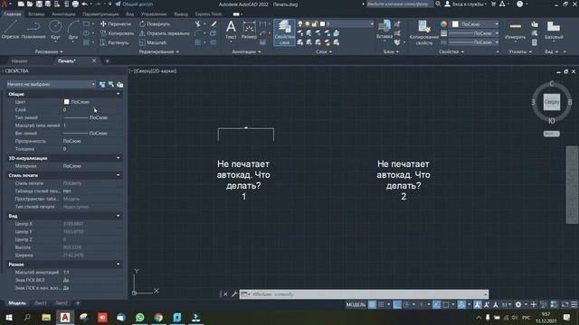
Task: Click the search keyword input field
Action: click(399, 4)
